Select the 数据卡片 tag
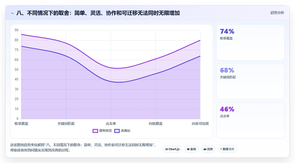Screen dimensions: 295x163 [x=227, y=149]
